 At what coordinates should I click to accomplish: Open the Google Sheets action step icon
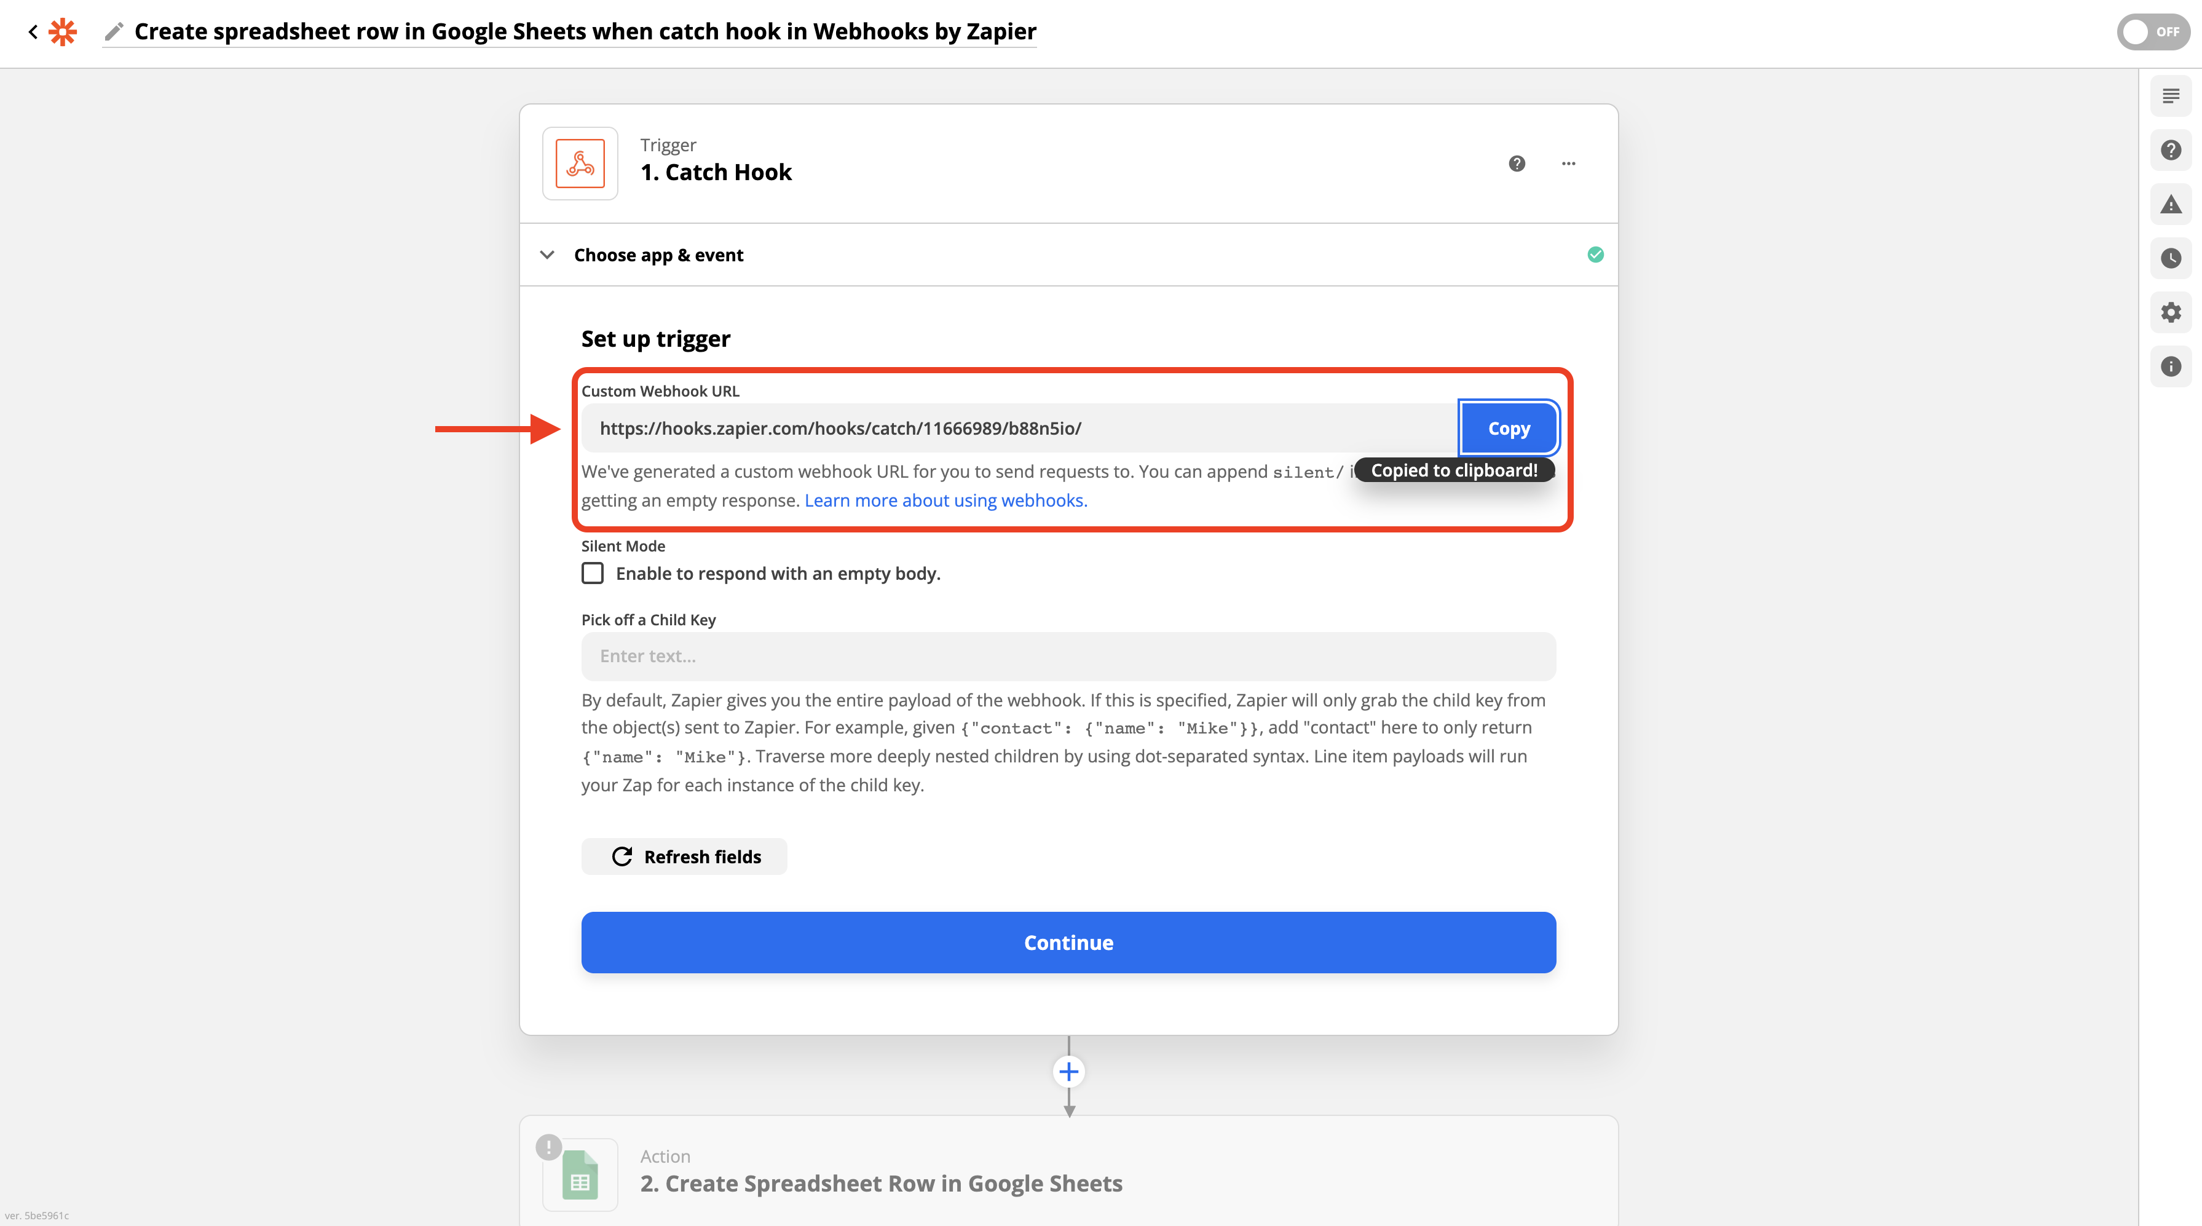tap(580, 1174)
